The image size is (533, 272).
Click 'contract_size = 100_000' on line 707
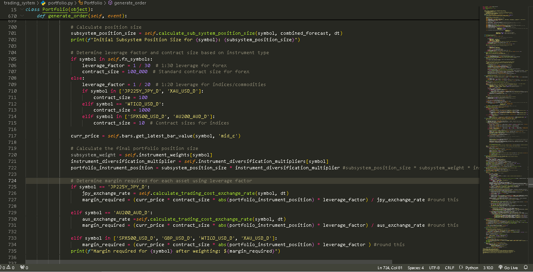115,72
